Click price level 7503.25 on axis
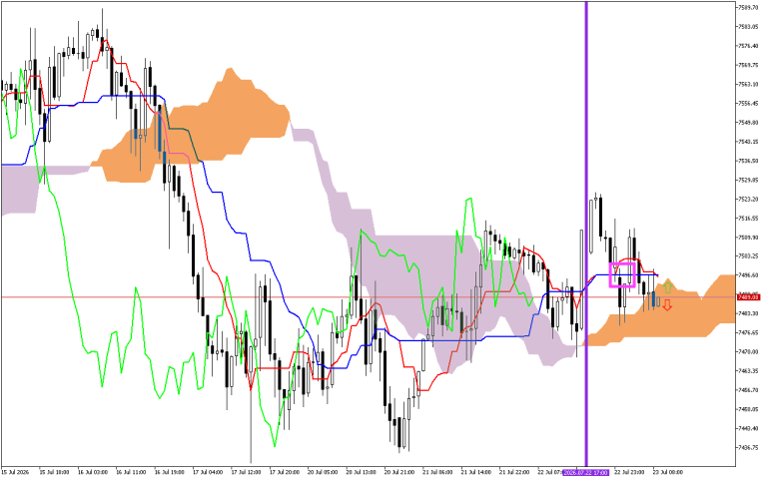Screen dimensions: 767x479 click(x=748, y=256)
